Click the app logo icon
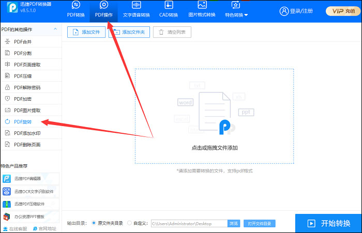Screen dimensions: 362x233 tap(12, 7)
